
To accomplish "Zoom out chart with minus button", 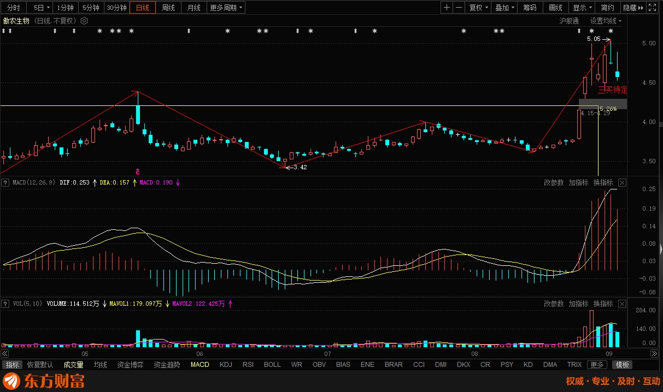I will click(459, 8).
